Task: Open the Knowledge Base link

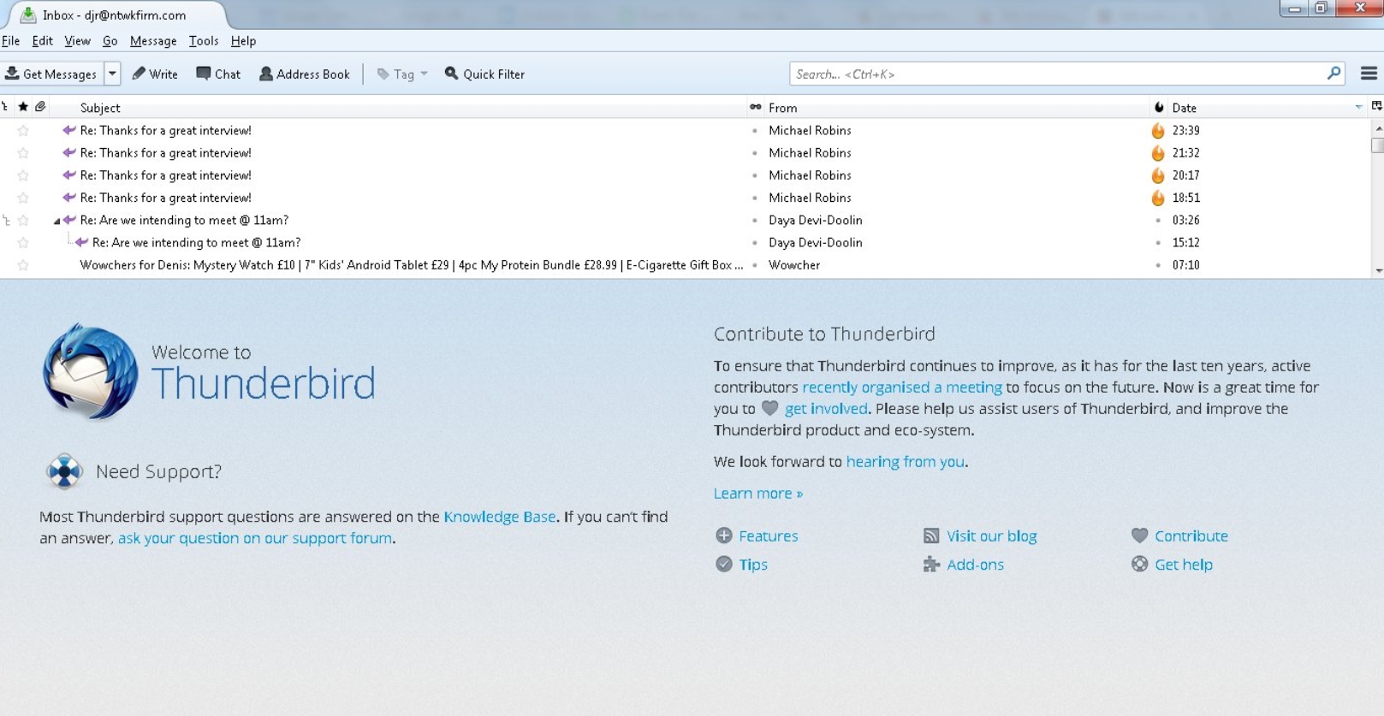Action: [x=499, y=517]
